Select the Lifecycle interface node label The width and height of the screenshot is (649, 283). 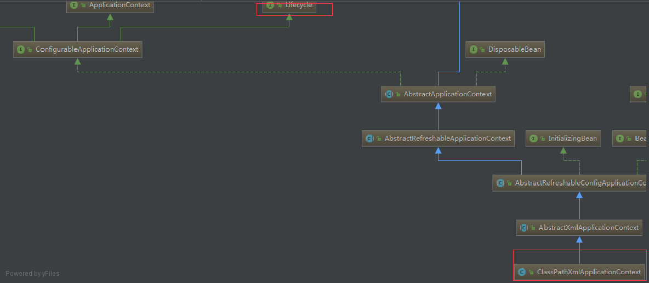click(299, 5)
